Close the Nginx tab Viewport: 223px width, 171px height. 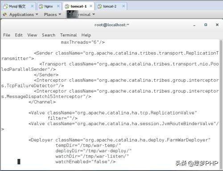click(x=58, y=6)
